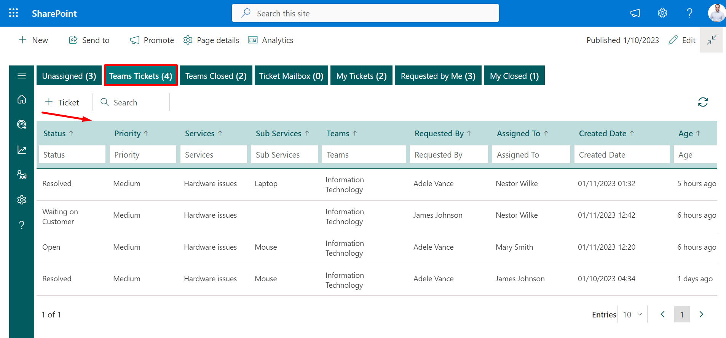
Task: Sort by Assigned To column arrow
Action: [x=546, y=133]
